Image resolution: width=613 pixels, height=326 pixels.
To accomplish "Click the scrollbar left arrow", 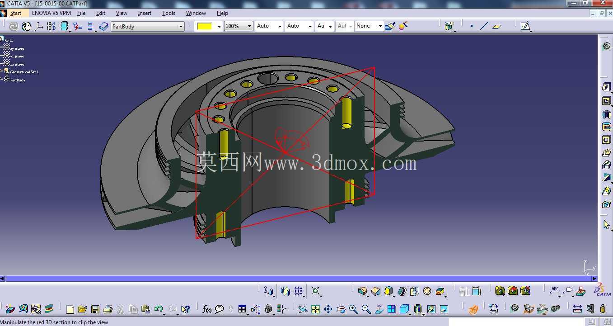I will [2, 279].
